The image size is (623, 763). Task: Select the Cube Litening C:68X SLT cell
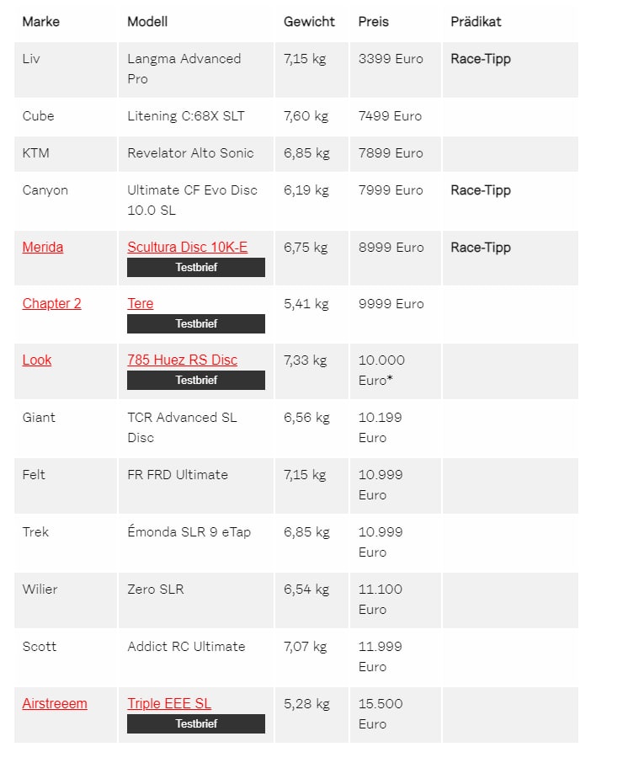[x=196, y=116]
